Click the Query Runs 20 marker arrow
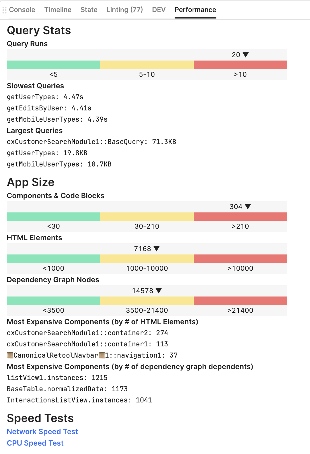This screenshot has height=454, width=310. (x=246, y=55)
